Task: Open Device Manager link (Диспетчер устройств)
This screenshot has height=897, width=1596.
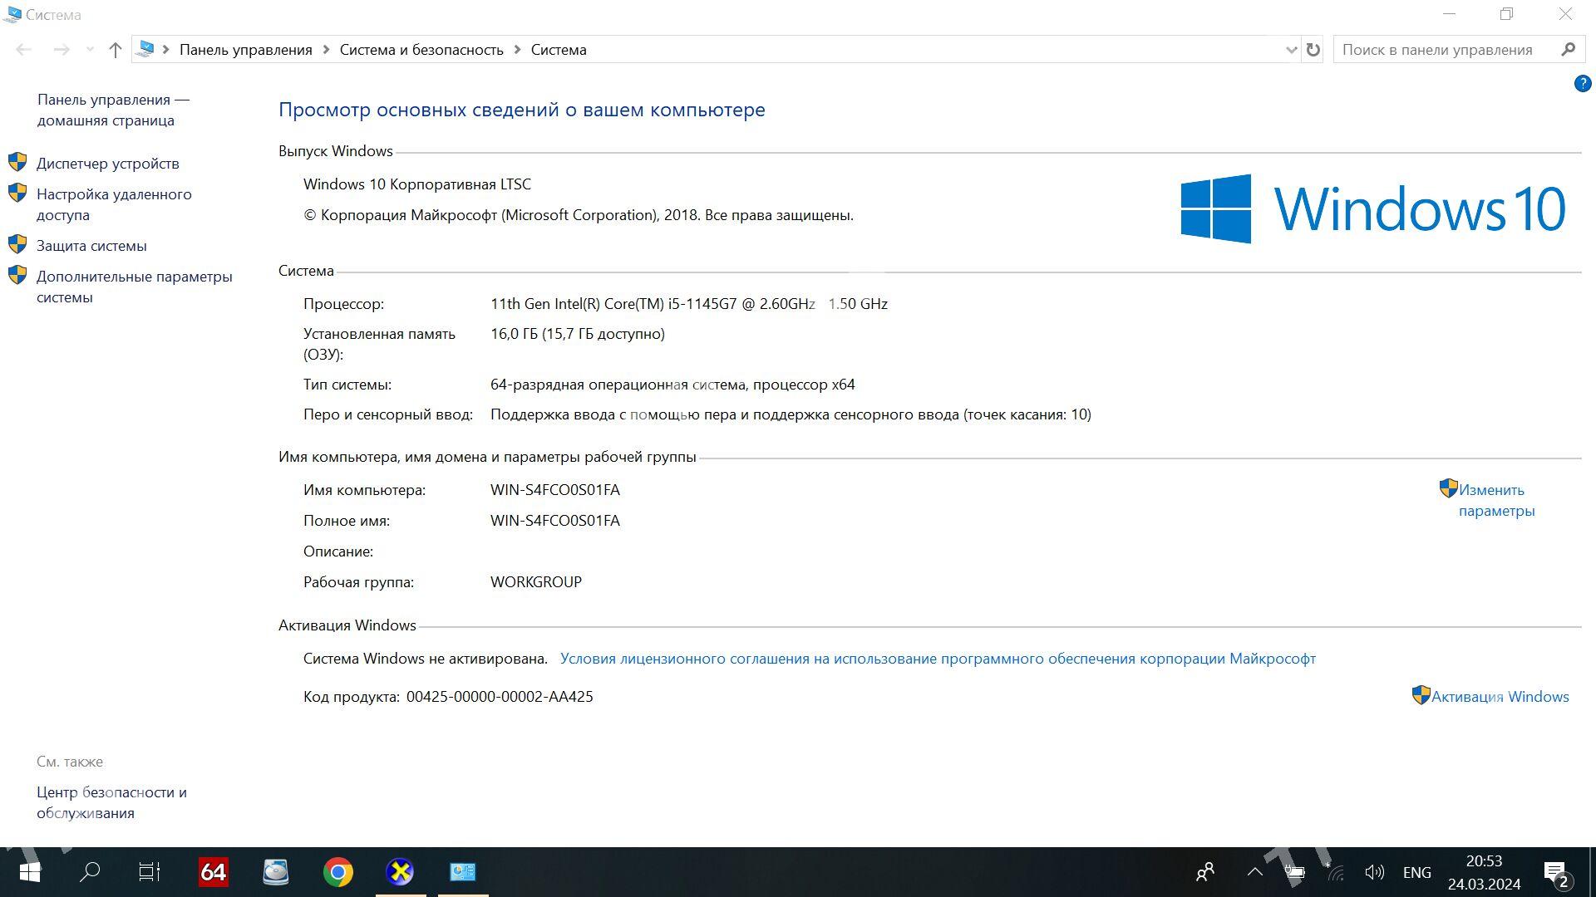Action: pos(107,164)
